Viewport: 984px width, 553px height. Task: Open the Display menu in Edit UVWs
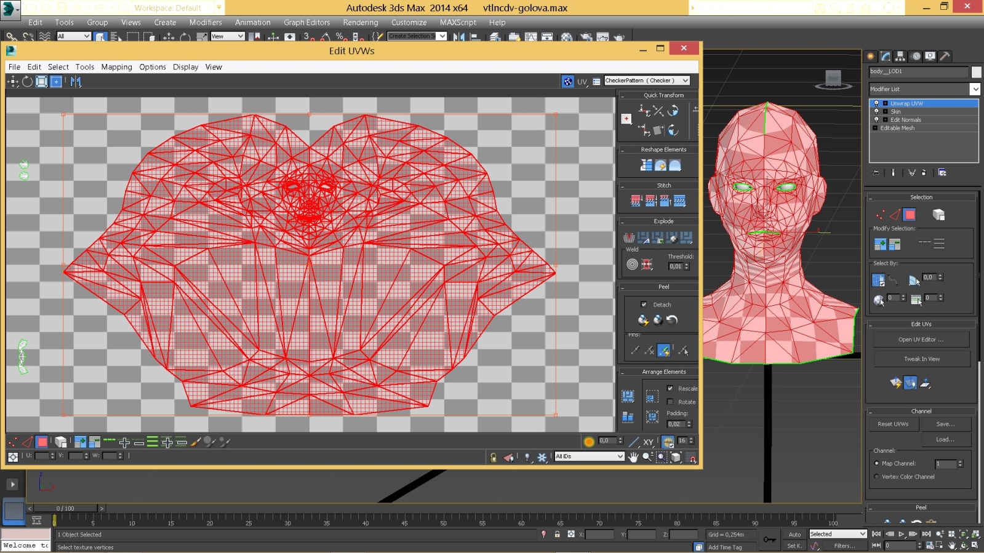(x=185, y=67)
